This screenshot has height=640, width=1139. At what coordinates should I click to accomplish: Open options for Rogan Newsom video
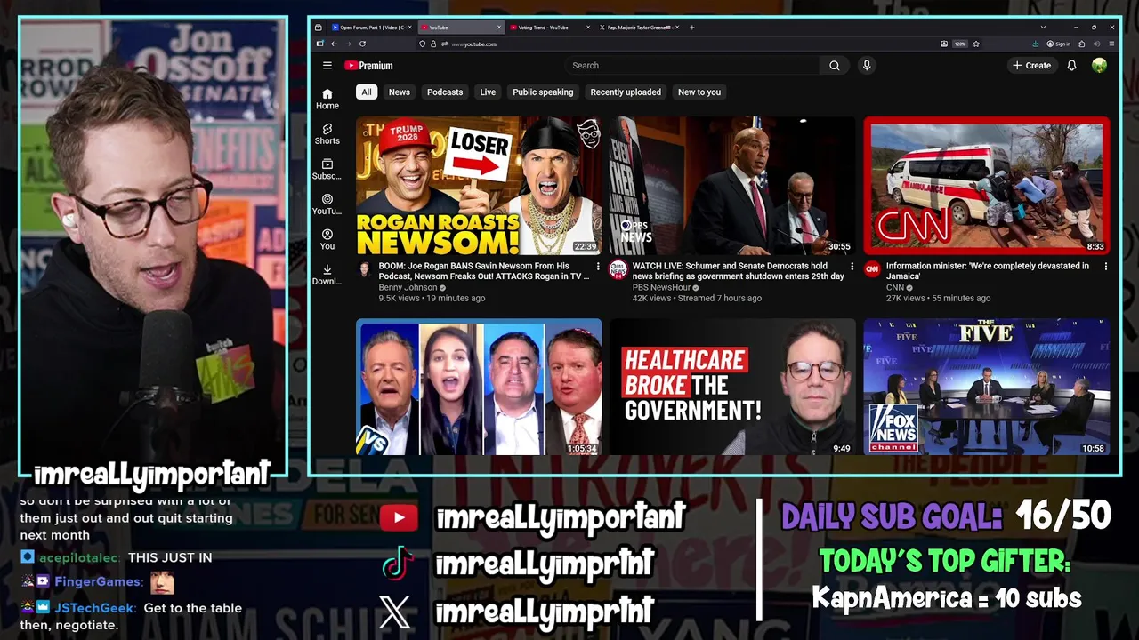coord(598,267)
